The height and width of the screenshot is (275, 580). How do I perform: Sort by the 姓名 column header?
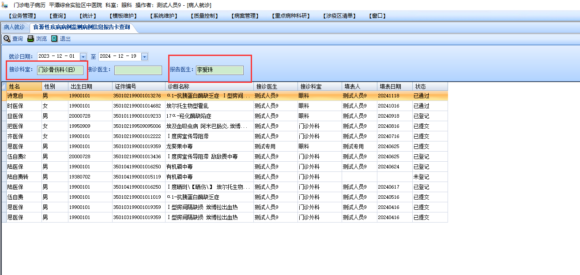click(x=24, y=86)
